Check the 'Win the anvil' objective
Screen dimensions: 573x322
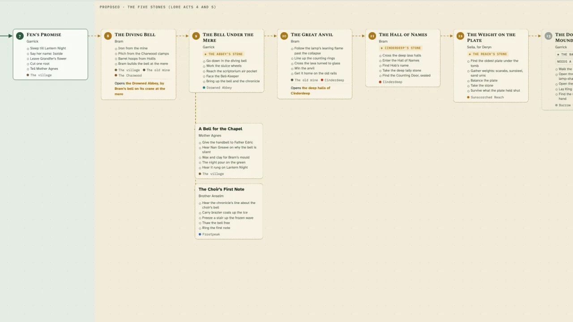click(x=292, y=68)
